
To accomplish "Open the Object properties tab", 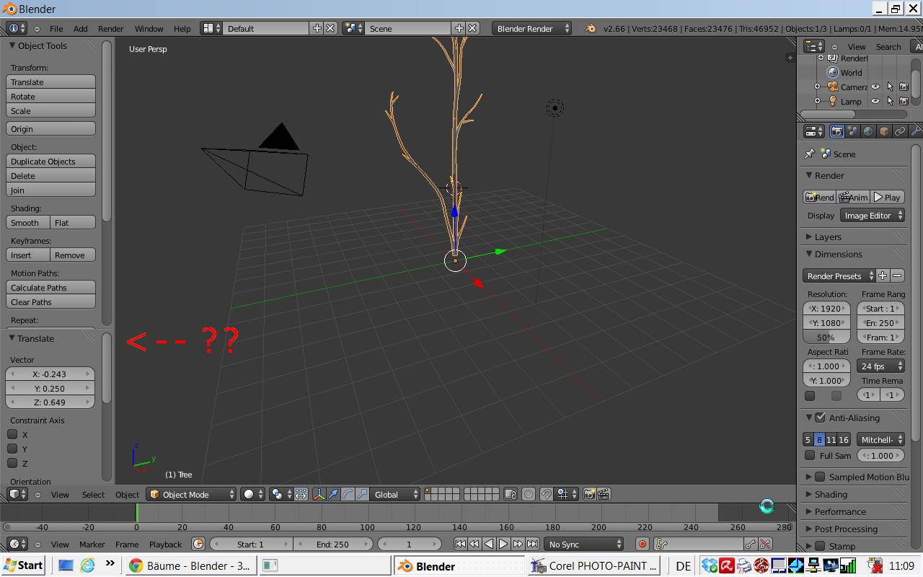I will click(884, 131).
